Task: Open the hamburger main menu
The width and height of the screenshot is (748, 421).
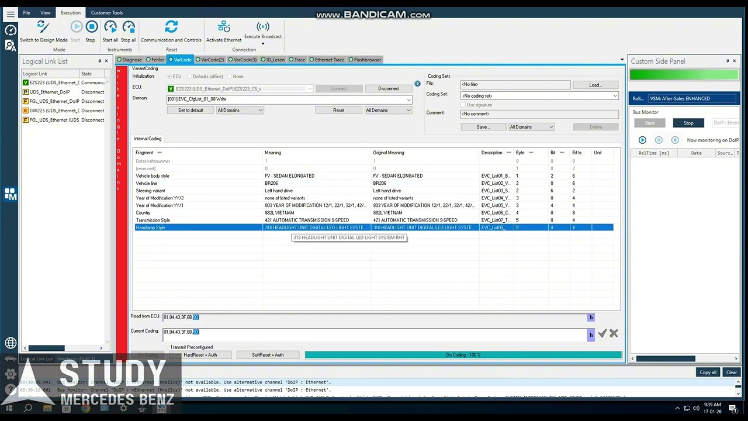Action: [11, 14]
